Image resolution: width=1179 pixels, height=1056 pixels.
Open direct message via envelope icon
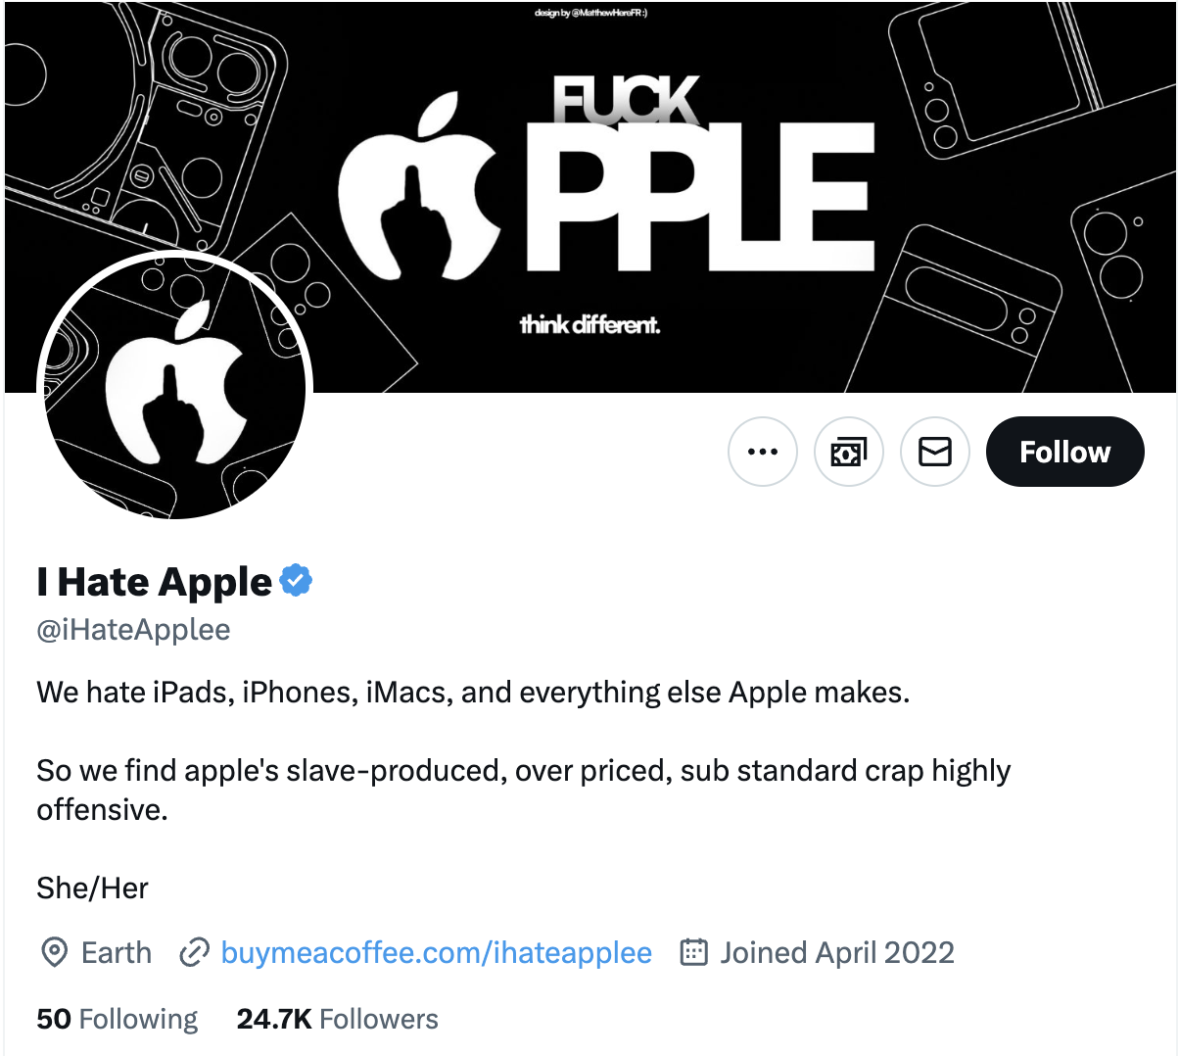935,452
